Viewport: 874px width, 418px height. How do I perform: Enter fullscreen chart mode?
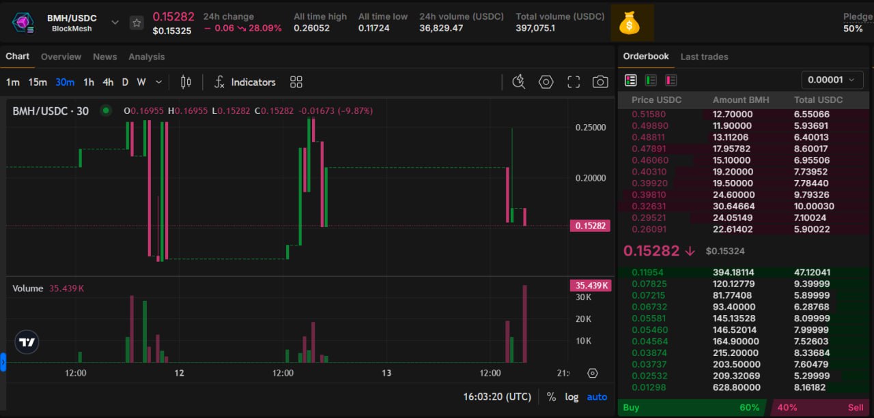(x=574, y=82)
